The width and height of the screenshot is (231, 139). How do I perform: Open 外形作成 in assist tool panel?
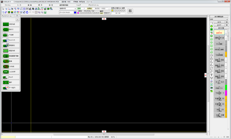click(11, 24)
